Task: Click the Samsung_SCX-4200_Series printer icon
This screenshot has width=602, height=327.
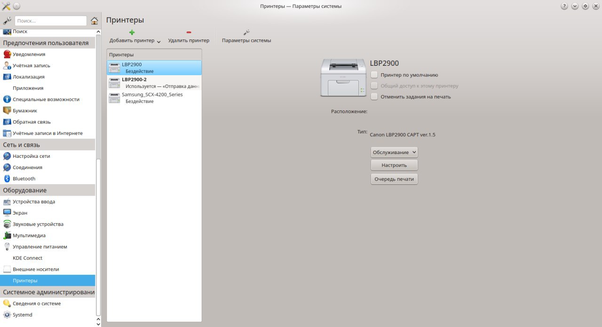Action: pyautogui.click(x=114, y=98)
